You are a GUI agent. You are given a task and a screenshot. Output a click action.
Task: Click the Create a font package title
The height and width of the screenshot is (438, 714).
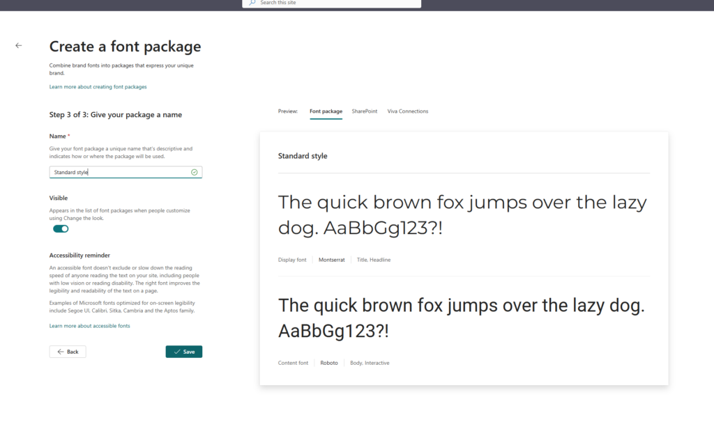[x=126, y=47]
